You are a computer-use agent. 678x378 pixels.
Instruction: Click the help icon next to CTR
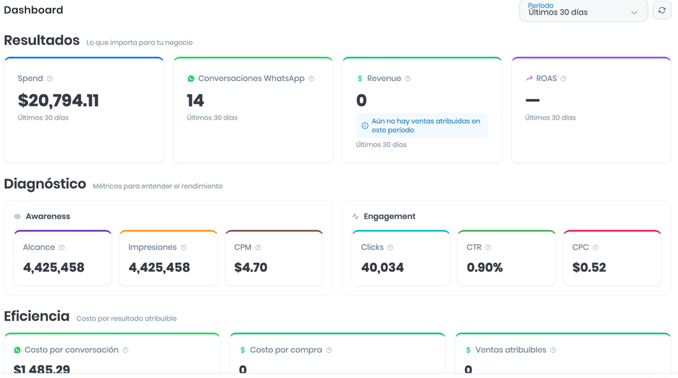coord(488,247)
